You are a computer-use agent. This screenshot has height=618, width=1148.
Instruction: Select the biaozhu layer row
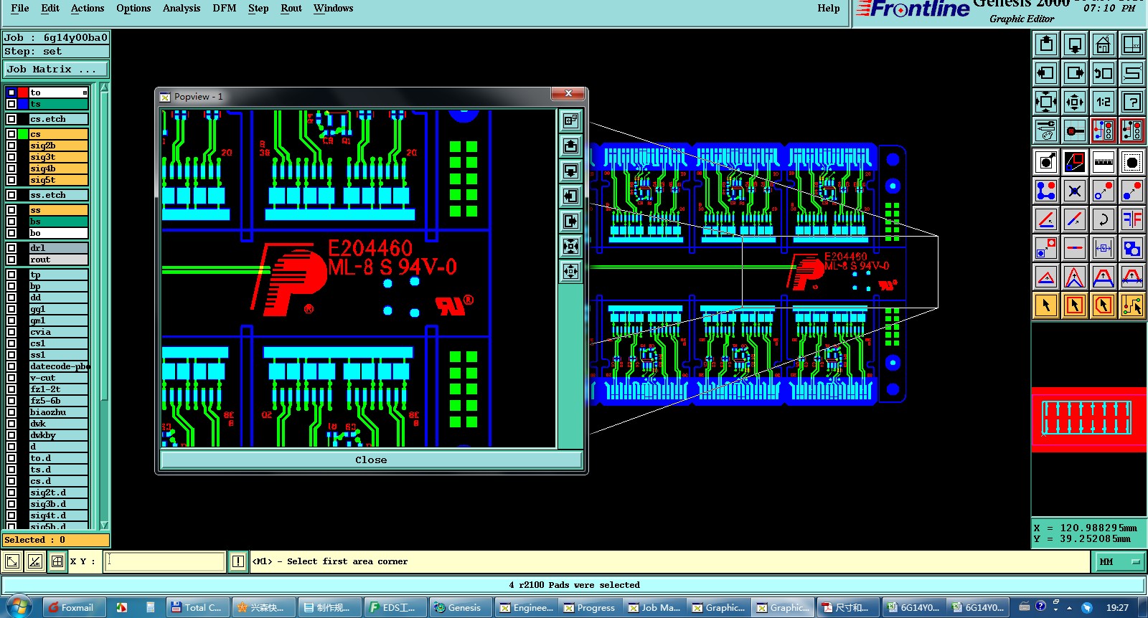coord(58,412)
